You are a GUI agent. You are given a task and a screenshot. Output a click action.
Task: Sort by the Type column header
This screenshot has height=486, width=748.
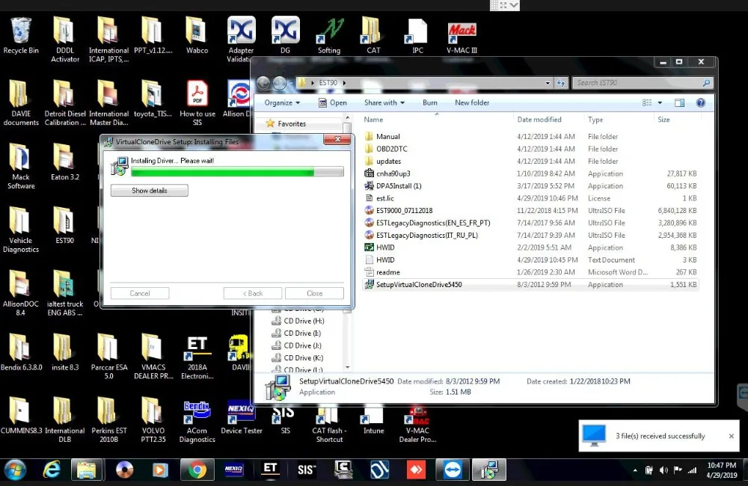(595, 119)
